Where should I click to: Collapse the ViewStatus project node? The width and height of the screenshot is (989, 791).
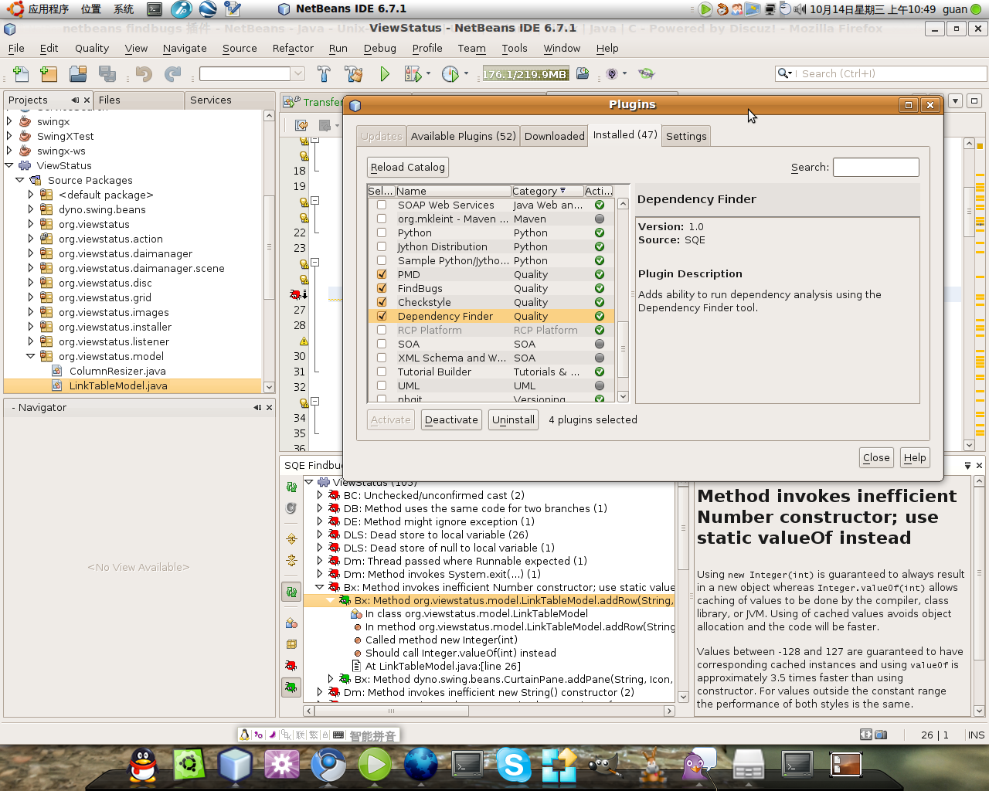coord(9,165)
